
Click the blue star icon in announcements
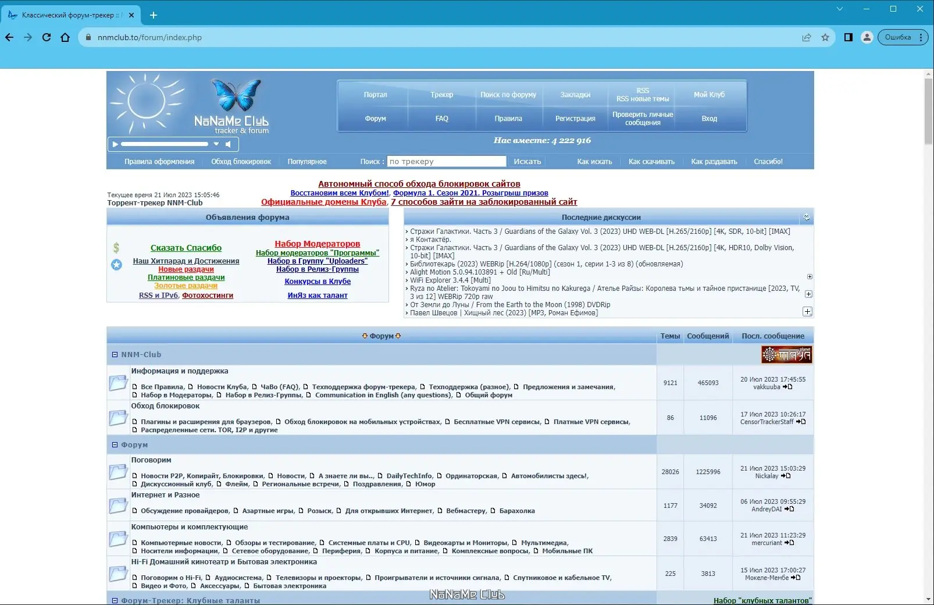click(x=116, y=265)
